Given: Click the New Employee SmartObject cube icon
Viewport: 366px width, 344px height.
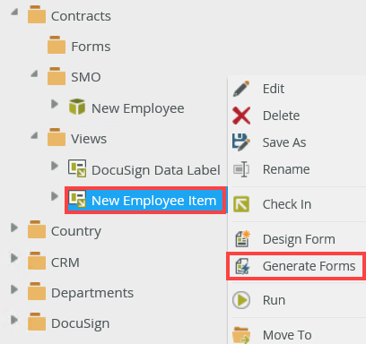Looking at the screenshot, I should [77, 107].
